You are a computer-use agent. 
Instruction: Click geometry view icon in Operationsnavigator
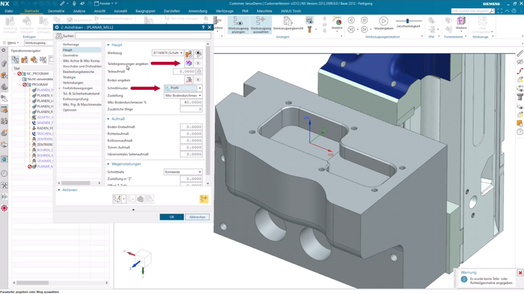pos(34,60)
